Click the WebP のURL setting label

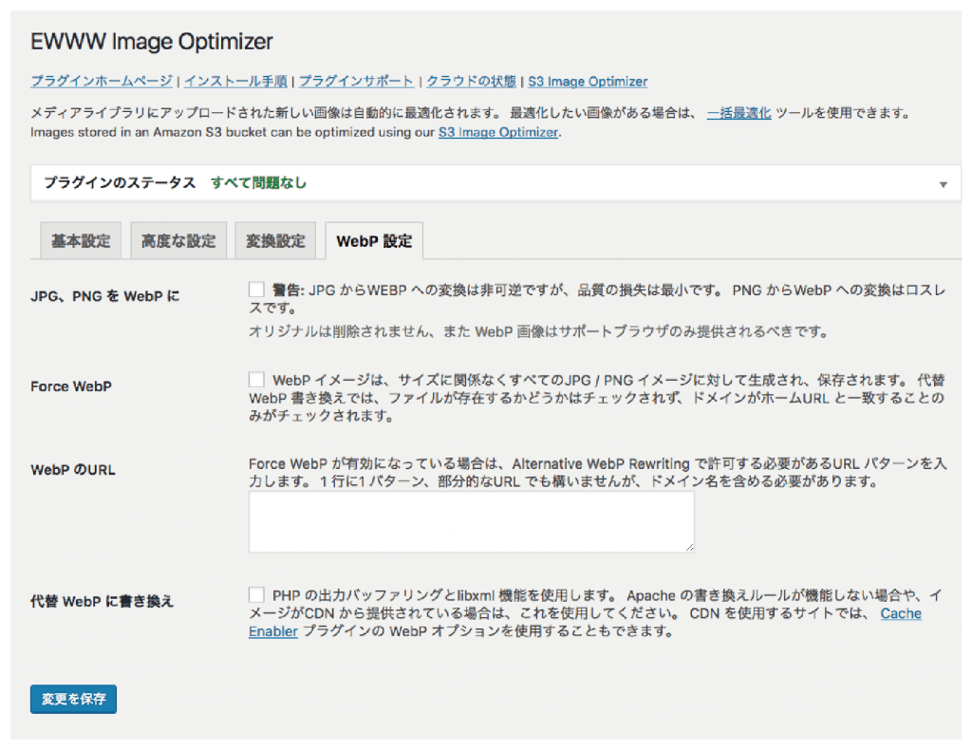[73, 470]
